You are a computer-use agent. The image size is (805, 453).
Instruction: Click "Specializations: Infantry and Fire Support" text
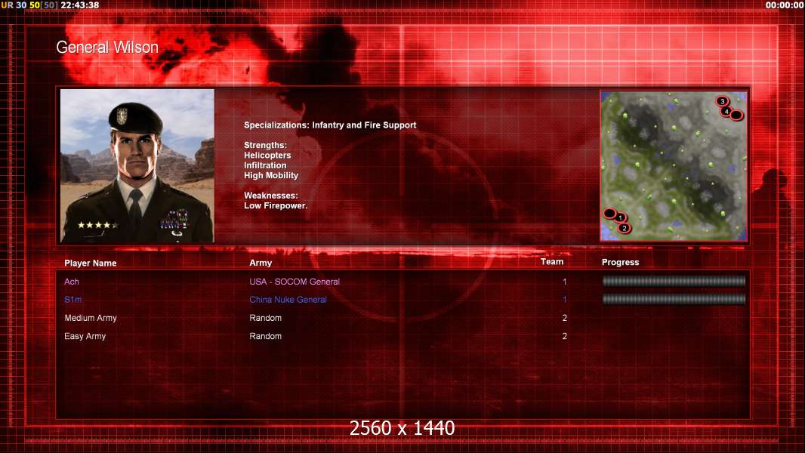pos(330,125)
